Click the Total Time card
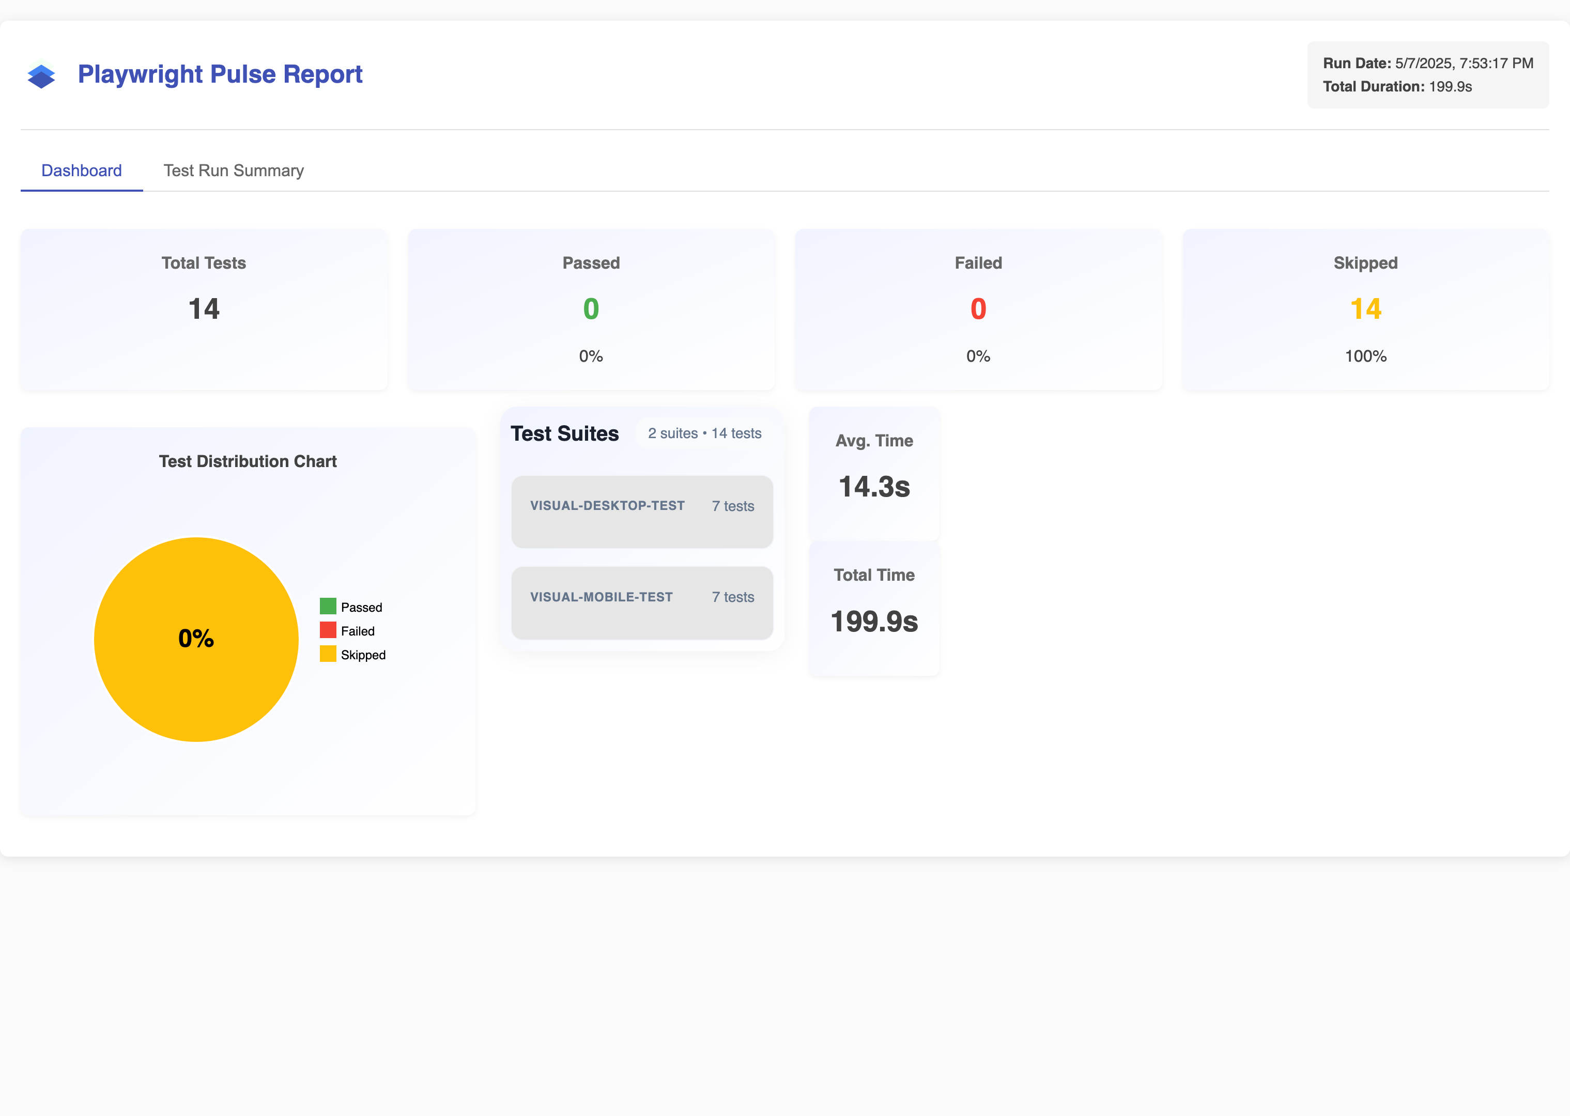This screenshot has width=1570, height=1116. tap(874, 608)
